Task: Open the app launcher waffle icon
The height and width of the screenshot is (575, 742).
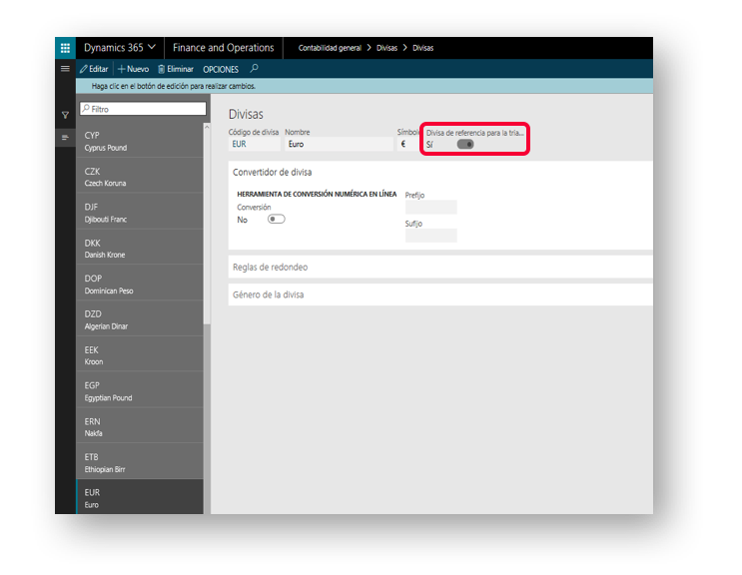Action: [x=65, y=48]
